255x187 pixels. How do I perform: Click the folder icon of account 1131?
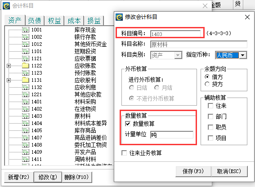pos(26,80)
